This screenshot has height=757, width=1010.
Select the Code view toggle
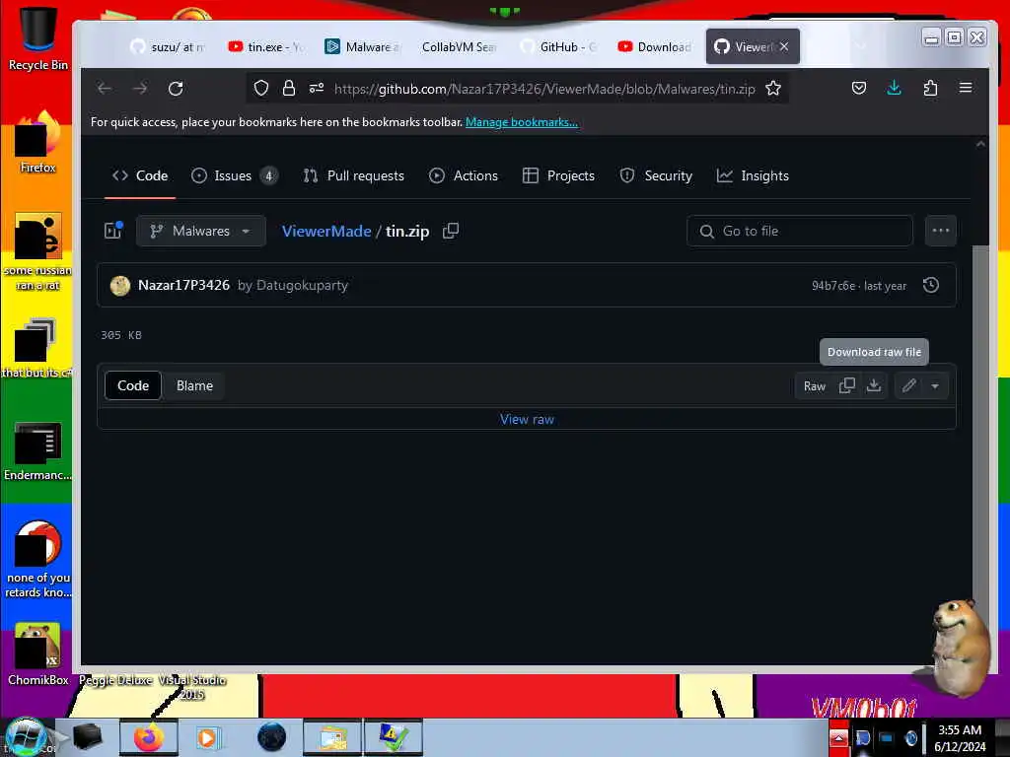click(133, 385)
